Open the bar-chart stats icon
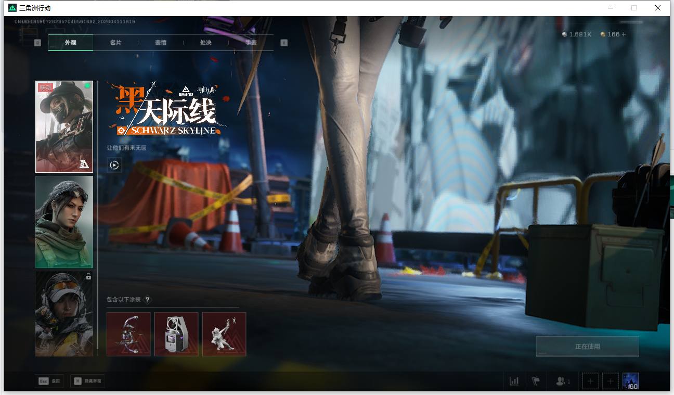The height and width of the screenshot is (395, 674). [x=514, y=381]
